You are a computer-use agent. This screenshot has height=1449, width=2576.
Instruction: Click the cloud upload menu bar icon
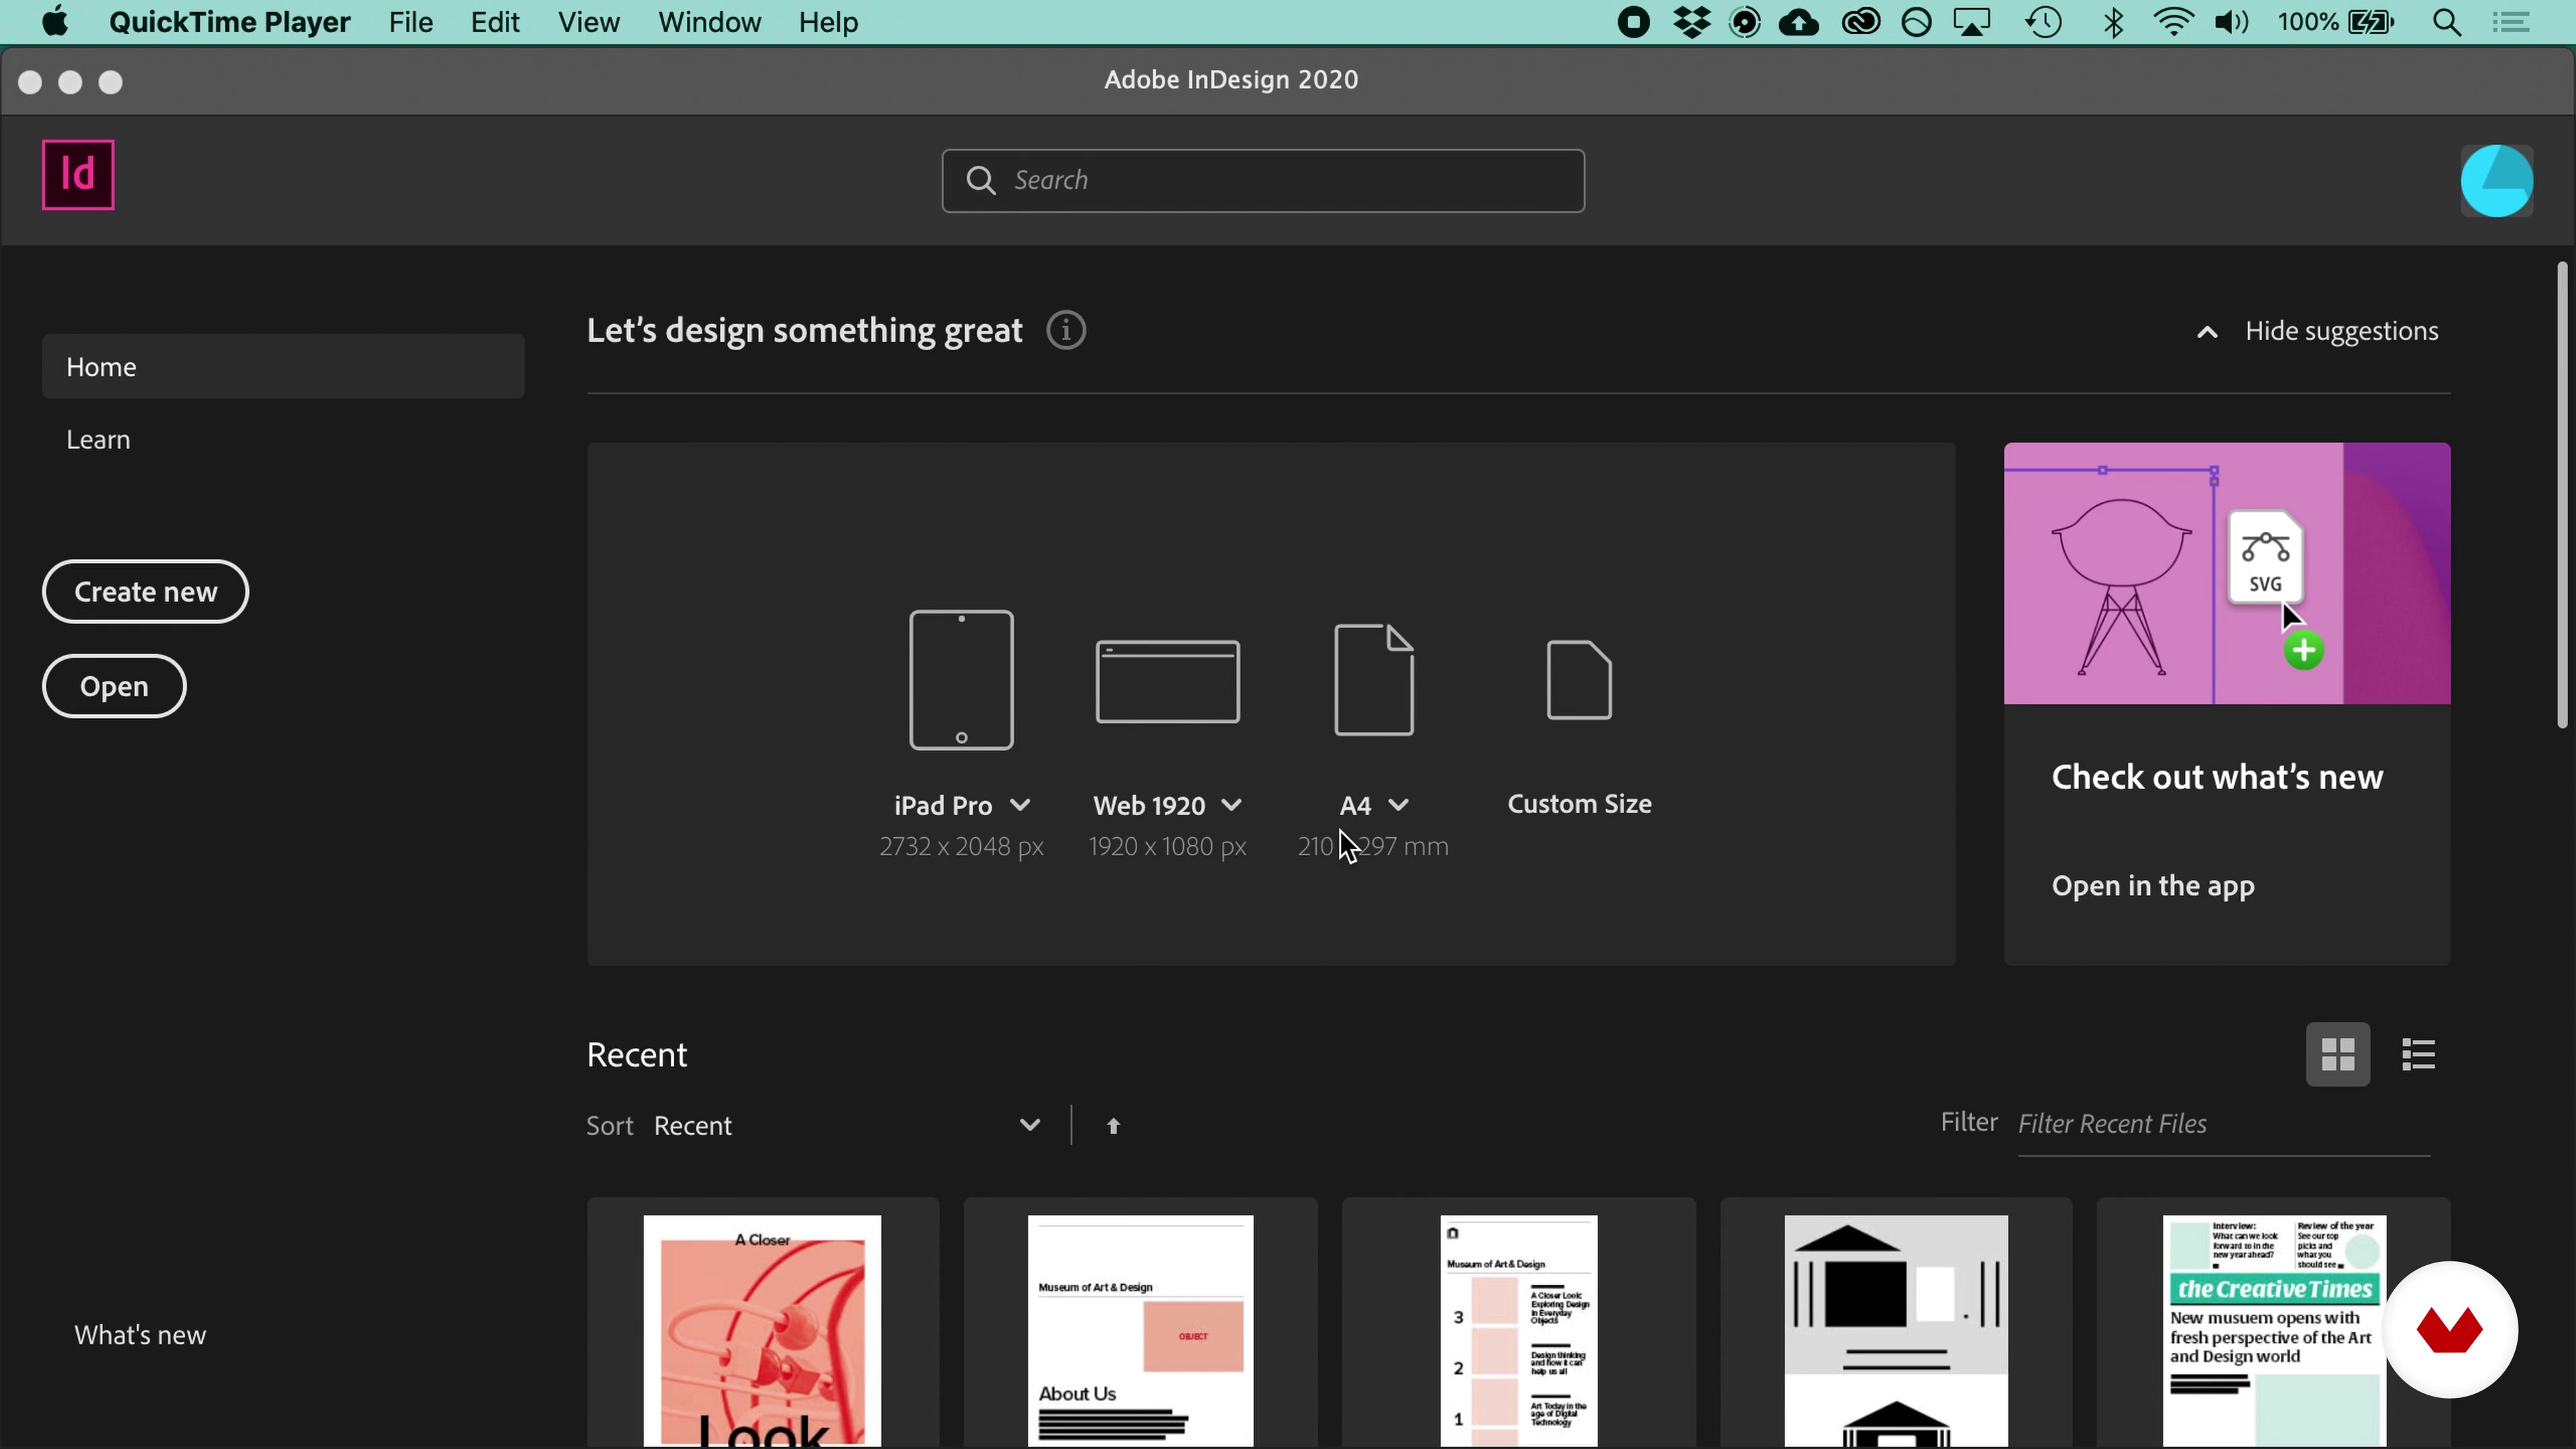pyautogui.click(x=1799, y=22)
